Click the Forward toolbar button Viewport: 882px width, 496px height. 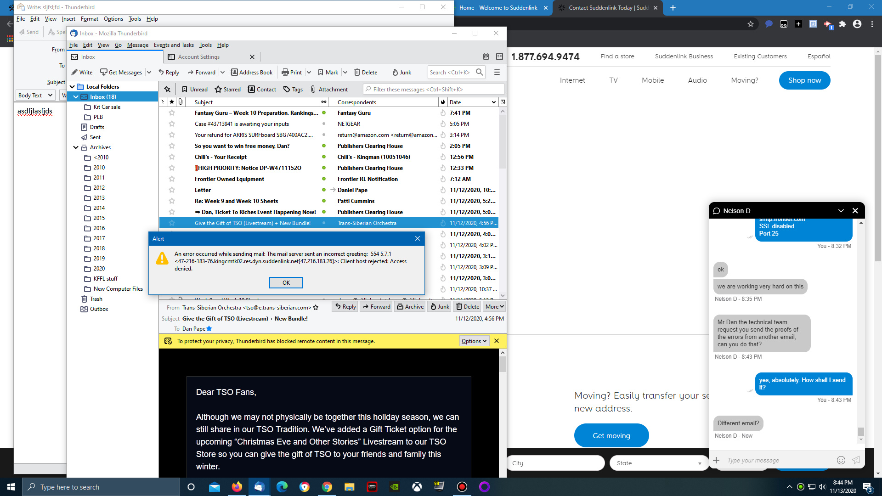tap(201, 72)
